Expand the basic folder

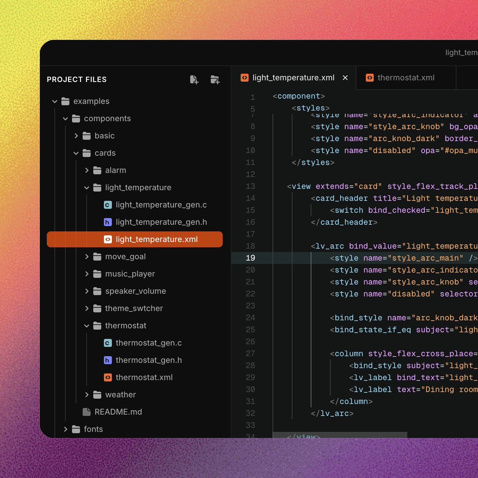[x=76, y=136]
